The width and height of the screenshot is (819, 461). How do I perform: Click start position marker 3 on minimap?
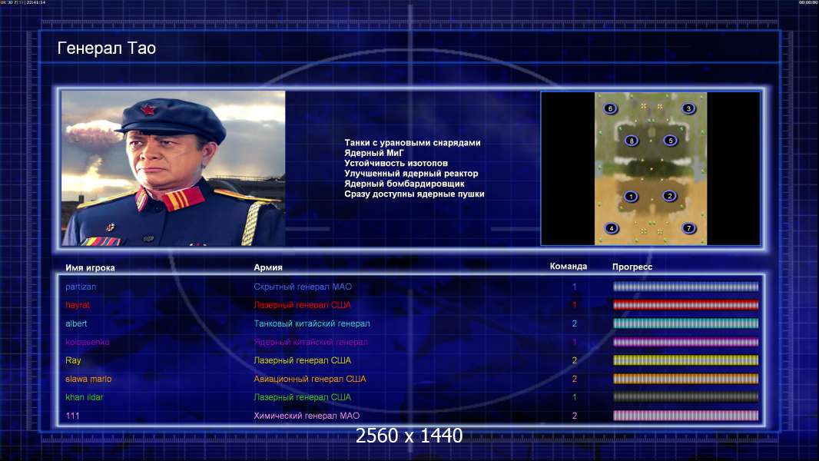(688, 108)
